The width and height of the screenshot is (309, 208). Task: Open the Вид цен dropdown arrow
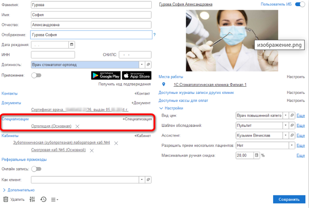[x=285, y=115]
